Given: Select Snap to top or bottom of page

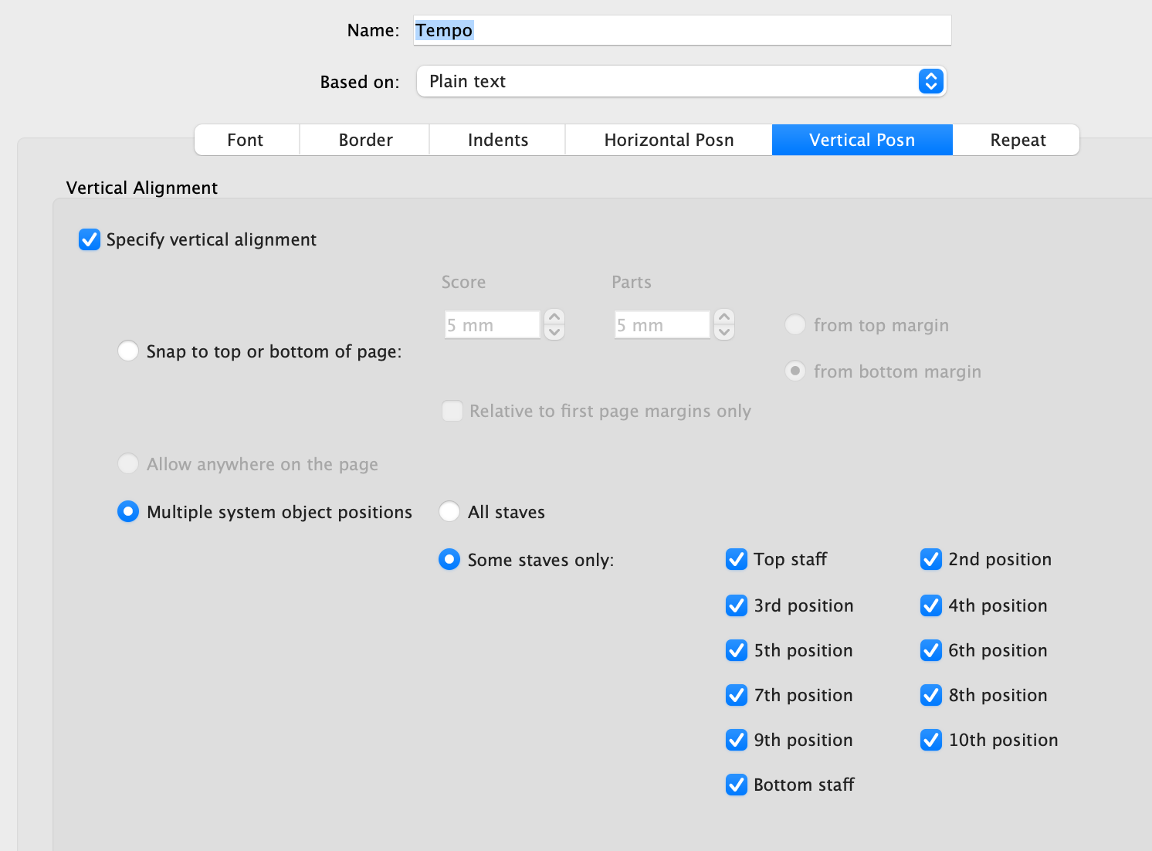Looking at the screenshot, I should pyautogui.click(x=128, y=351).
